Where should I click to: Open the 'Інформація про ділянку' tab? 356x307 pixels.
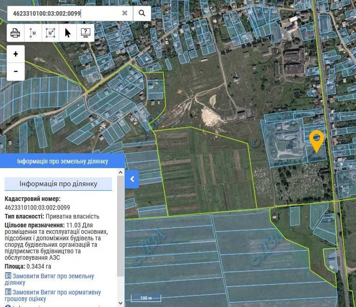58,184
